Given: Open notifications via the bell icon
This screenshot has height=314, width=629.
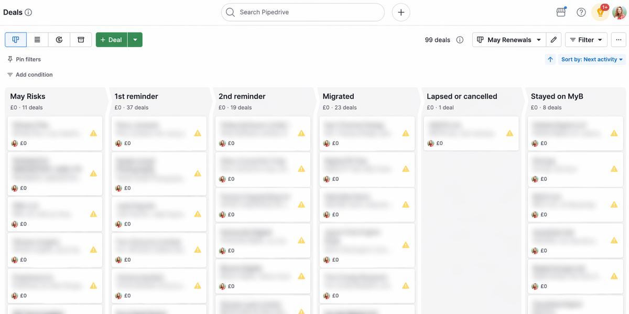Looking at the screenshot, I should tap(600, 12).
